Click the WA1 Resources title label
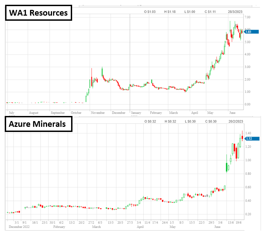Image resolution: width=263 pixels, height=235 pixels. click(x=38, y=13)
